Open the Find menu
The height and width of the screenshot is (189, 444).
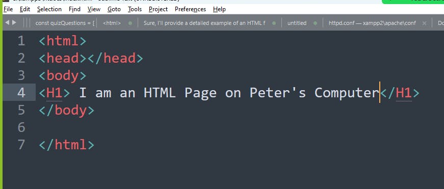pos(74,9)
